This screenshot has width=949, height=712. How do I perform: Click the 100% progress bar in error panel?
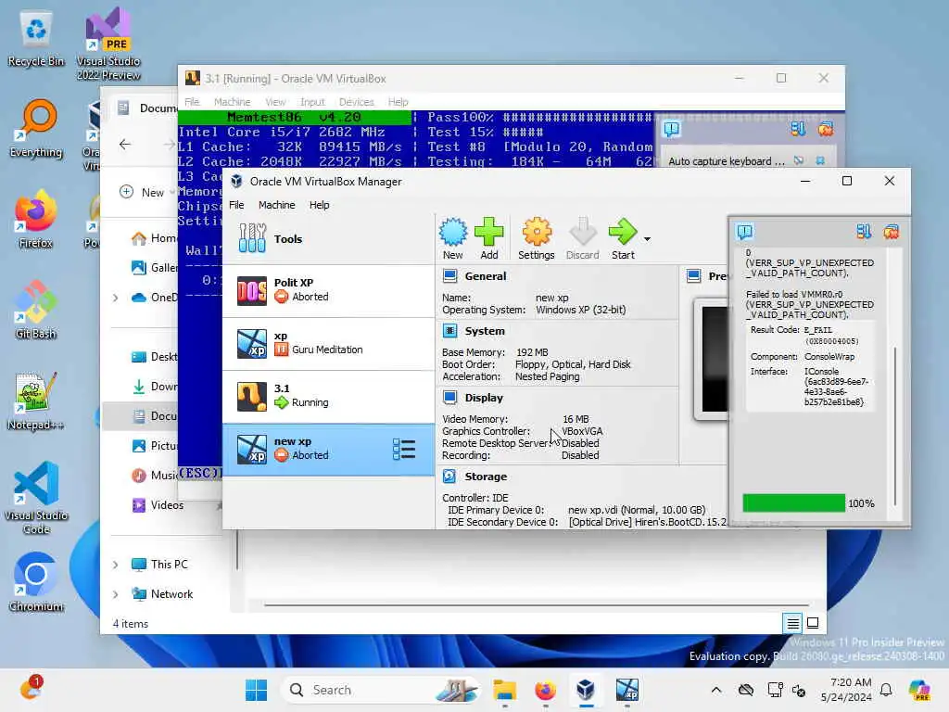(793, 503)
